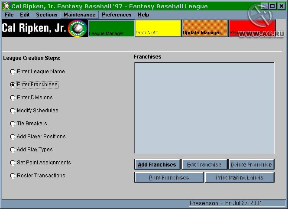The image size is (288, 209).
Task: Choose the Modify Schedules step
Action: 34,111
